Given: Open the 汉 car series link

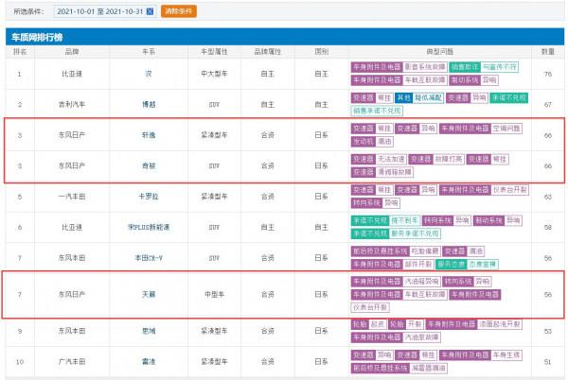Looking at the screenshot, I should click(148, 74).
